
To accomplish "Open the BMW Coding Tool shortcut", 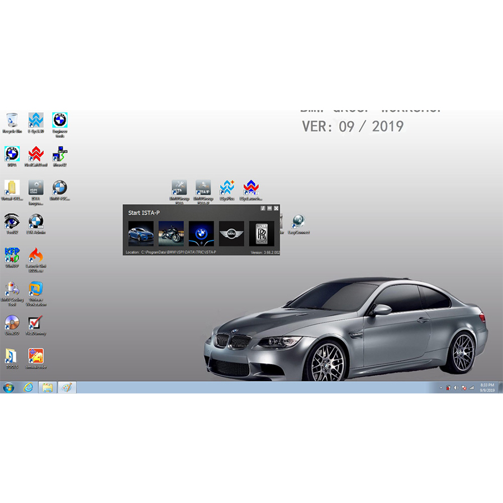I will point(12,290).
